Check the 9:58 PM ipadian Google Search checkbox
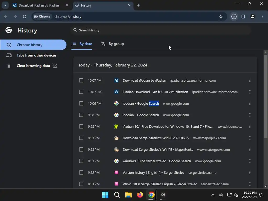Image resolution: width=268 pixels, height=201 pixels. (x=81, y=115)
